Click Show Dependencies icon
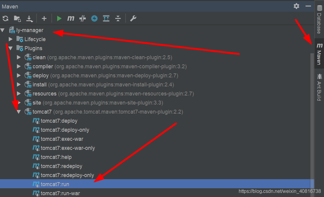Screen dimensions: 324x197 [106, 18]
